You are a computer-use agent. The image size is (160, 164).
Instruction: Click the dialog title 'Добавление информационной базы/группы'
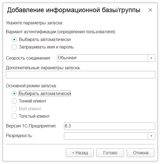point(74,10)
